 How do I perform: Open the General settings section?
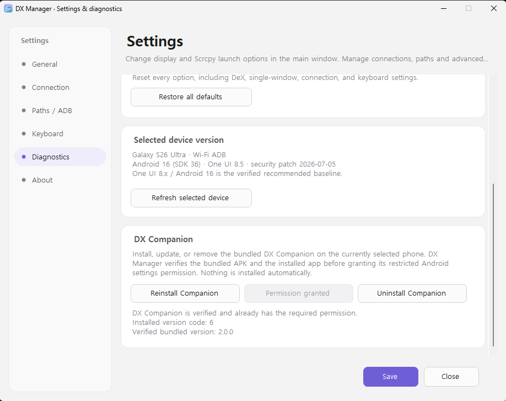(x=60, y=64)
